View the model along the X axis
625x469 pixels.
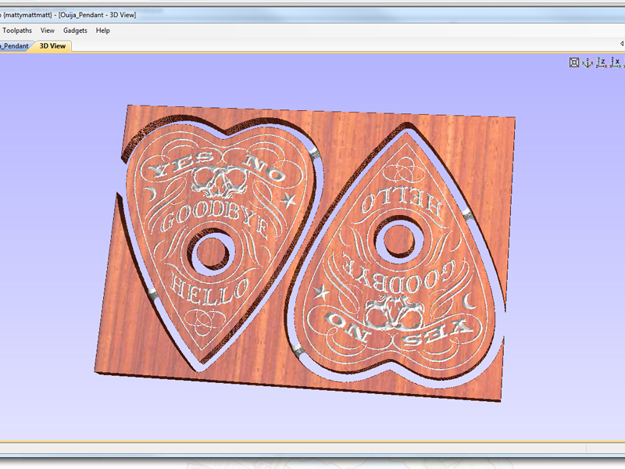click(x=616, y=63)
